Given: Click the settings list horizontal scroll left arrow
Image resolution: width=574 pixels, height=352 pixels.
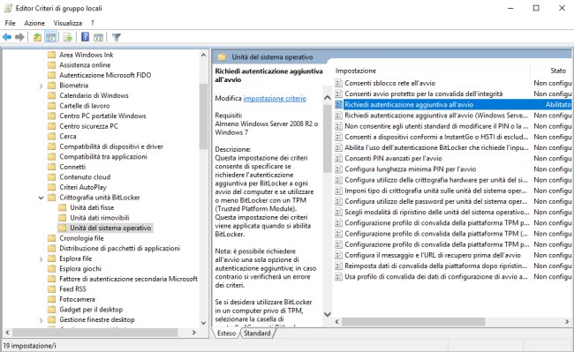Looking at the screenshot, I should click(x=337, y=322).
